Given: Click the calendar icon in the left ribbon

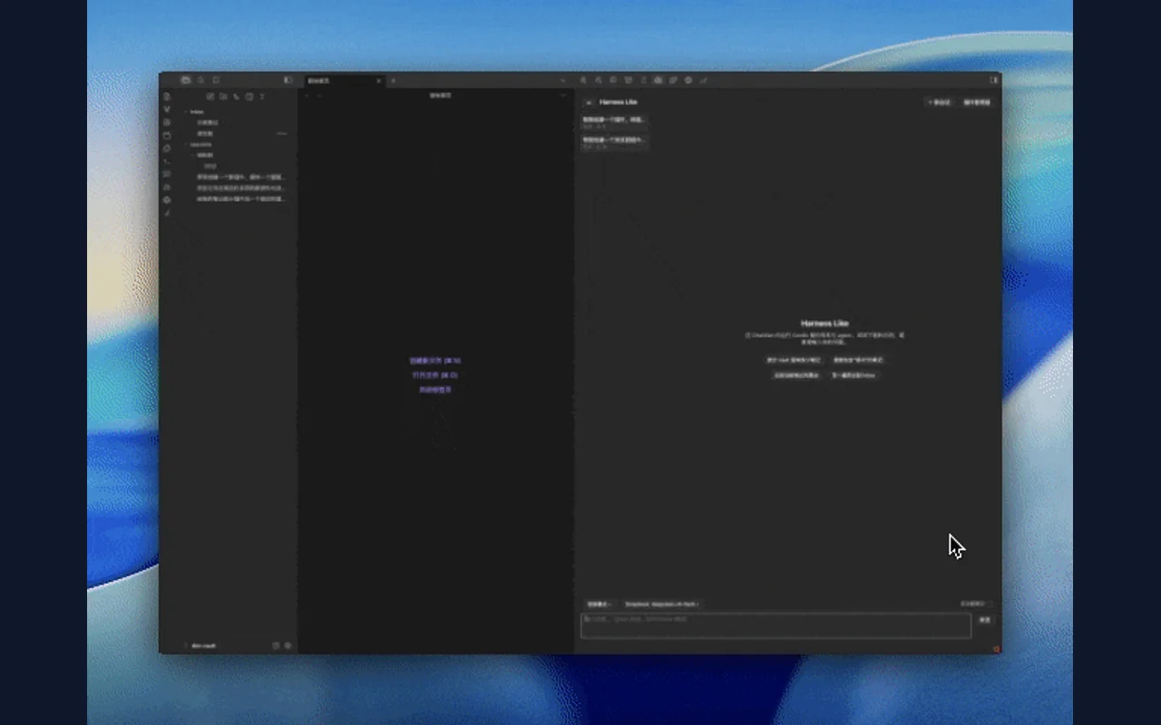Looking at the screenshot, I should coord(167,135).
